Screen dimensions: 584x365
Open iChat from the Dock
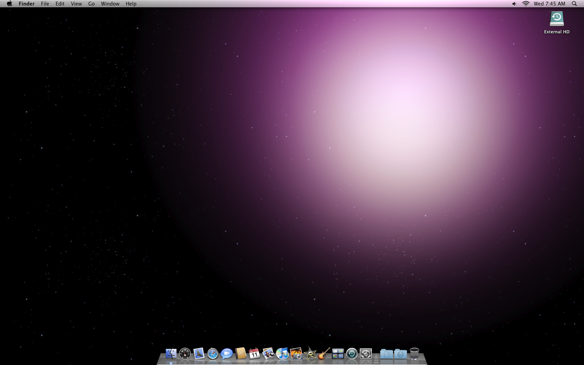tap(227, 354)
